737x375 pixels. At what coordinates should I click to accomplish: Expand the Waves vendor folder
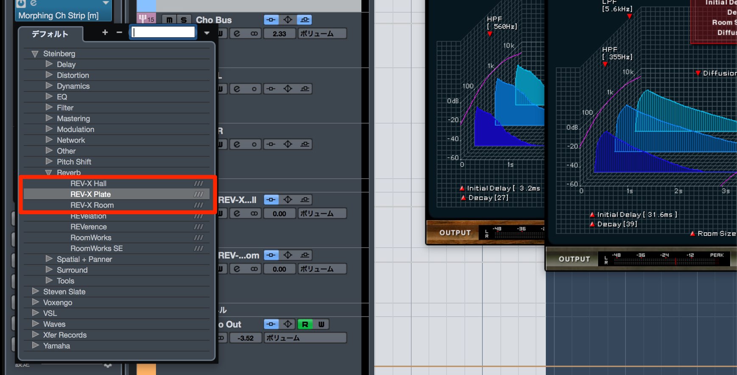tap(36, 323)
